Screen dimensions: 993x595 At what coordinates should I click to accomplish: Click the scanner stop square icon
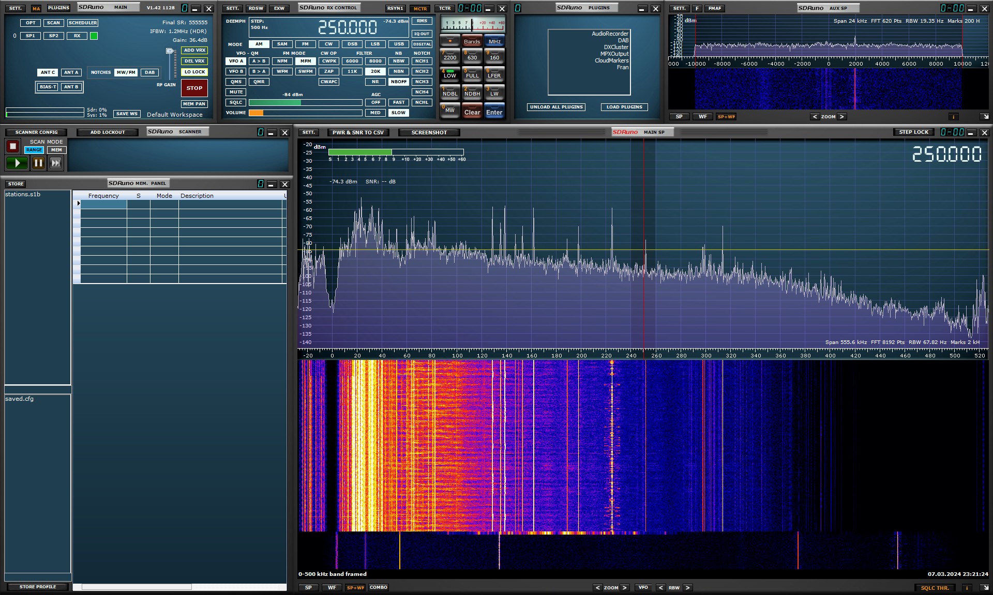pyautogui.click(x=13, y=146)
